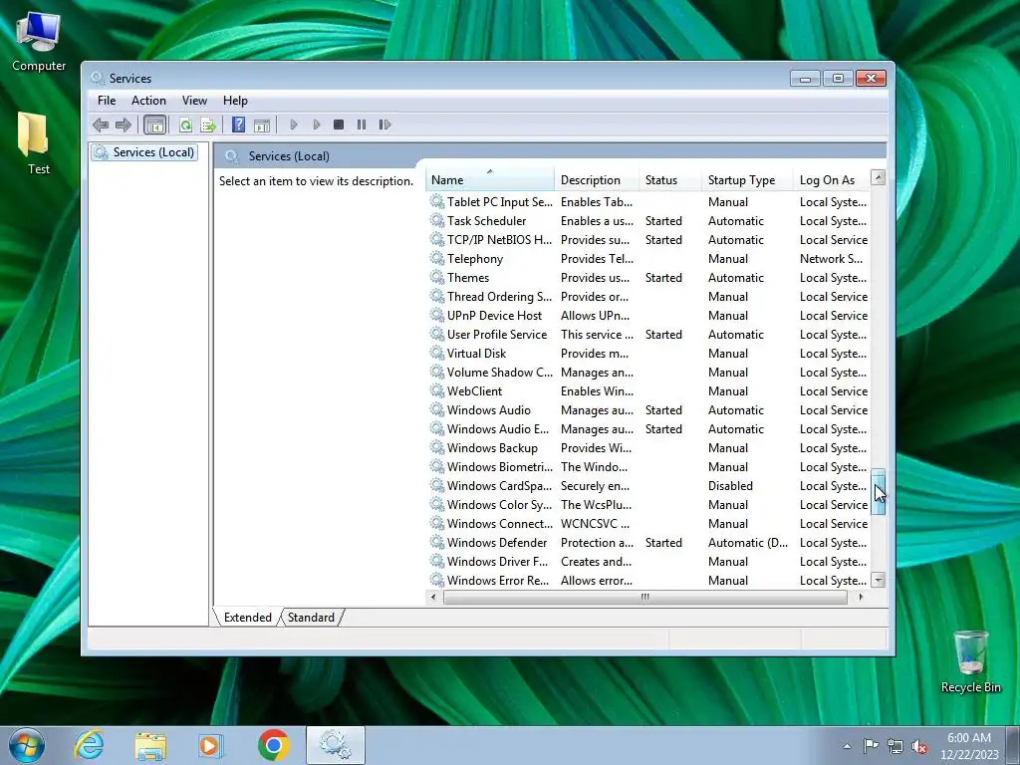Click the muted volume tray icon
This screenshot has width=1020, height=765.
(919, 747)
